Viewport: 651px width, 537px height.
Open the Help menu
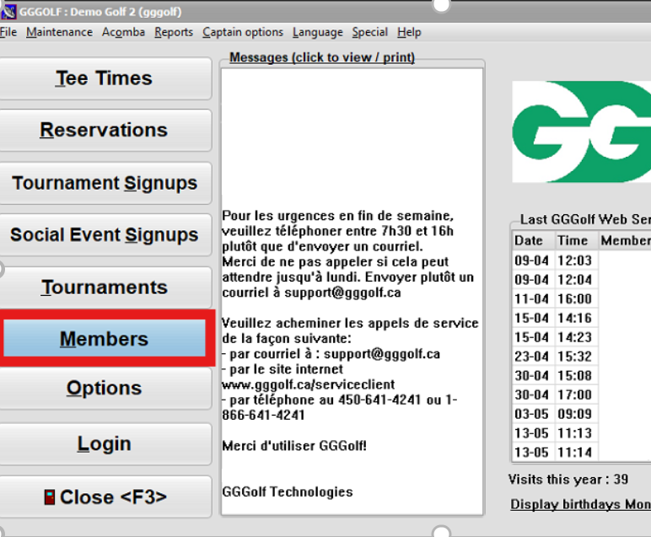point(409,32)
